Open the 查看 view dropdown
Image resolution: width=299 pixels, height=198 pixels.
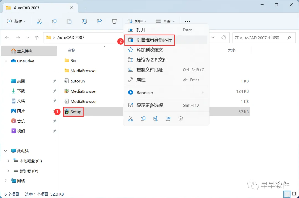(x=165, y=21)
